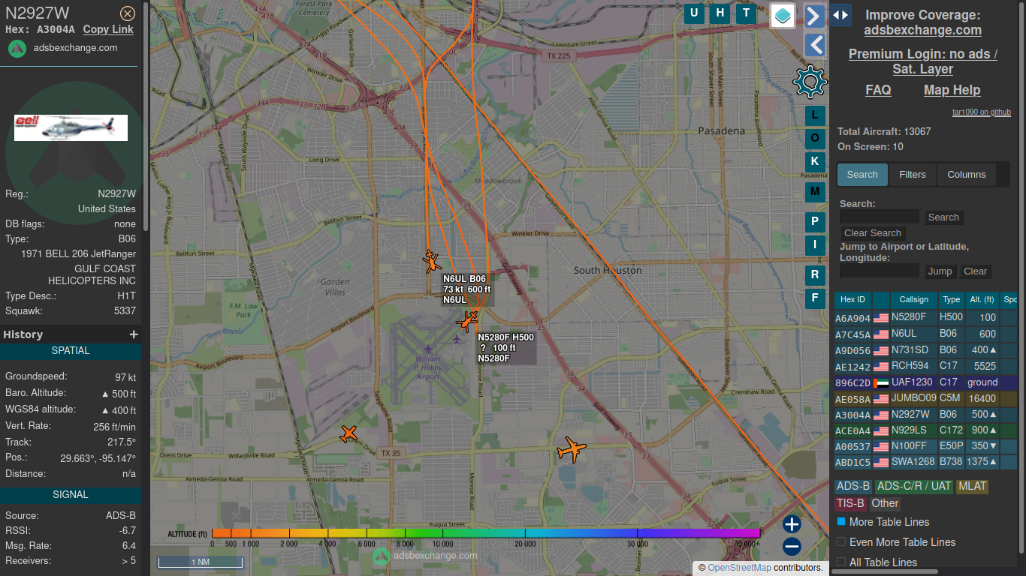Image resolution: width=1026 pixels, height=576 pixels.
Task: Focus the Jump to Airport input field
Action: (880, 271)
